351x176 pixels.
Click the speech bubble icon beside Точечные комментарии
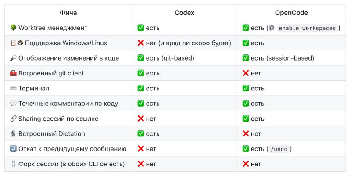(x=13, y=104)
